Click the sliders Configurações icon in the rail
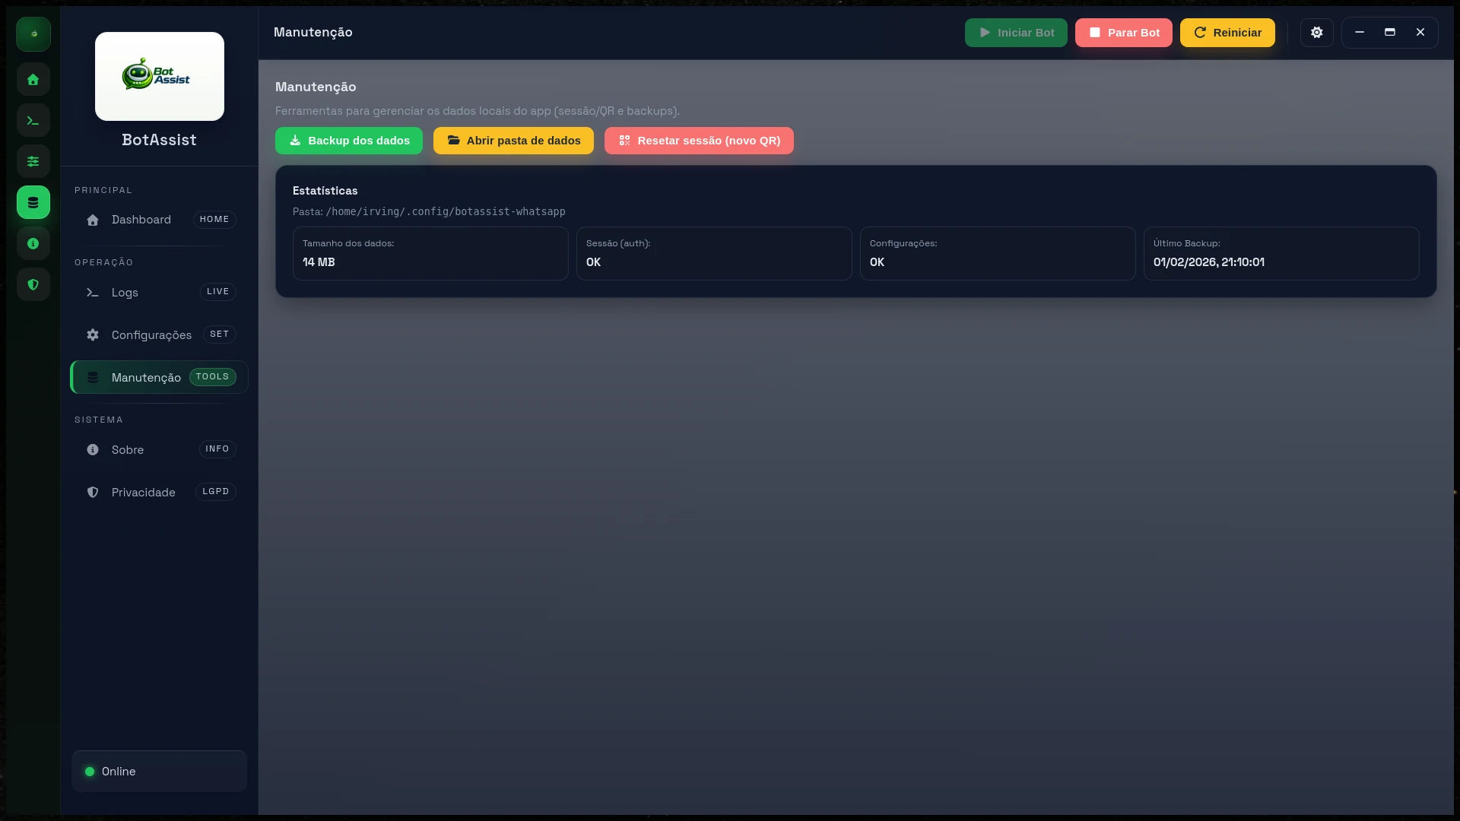1460x821 pixels. coord(33,161)
